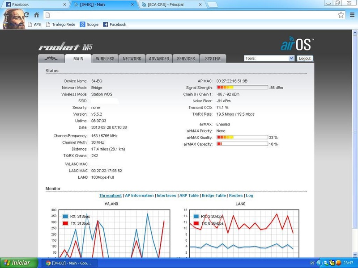This screenshot has height=268, width=358.
Task: Open the SYSTEM tab
Action: [x=213, y=59]
